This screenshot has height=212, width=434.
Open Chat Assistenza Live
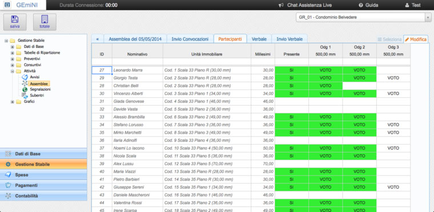click(306, 5)
